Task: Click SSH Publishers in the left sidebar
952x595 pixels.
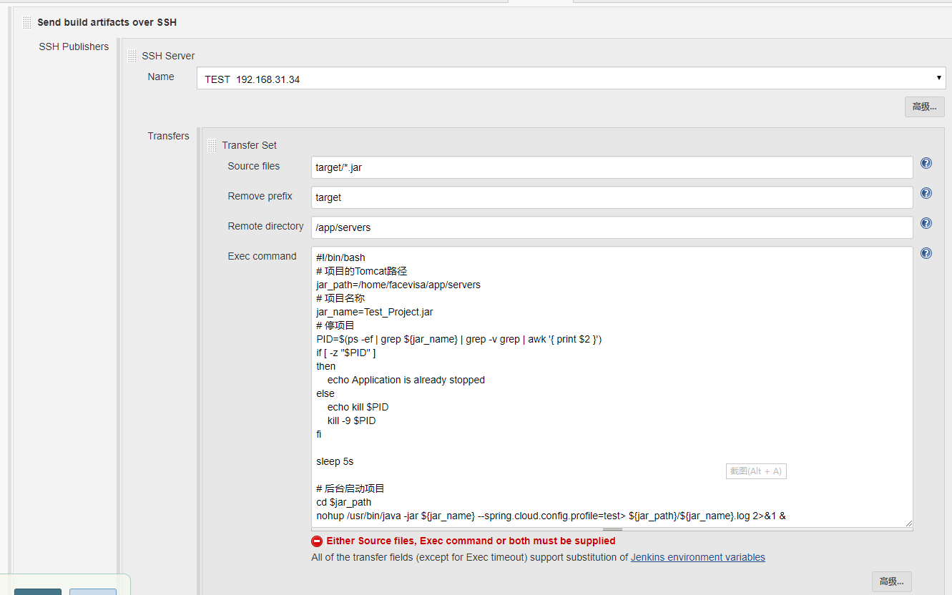Action: (x=74, y=46)
